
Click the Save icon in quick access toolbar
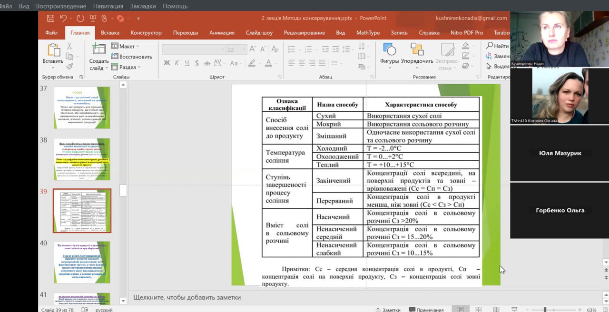point(50,19)
